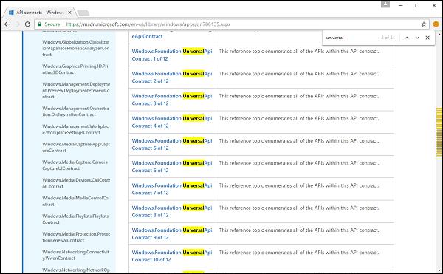The width and height of the screenshot is (443, 274).
Task: Open UniversalApiContract 5 of 12 link
Action: [172, 144]
